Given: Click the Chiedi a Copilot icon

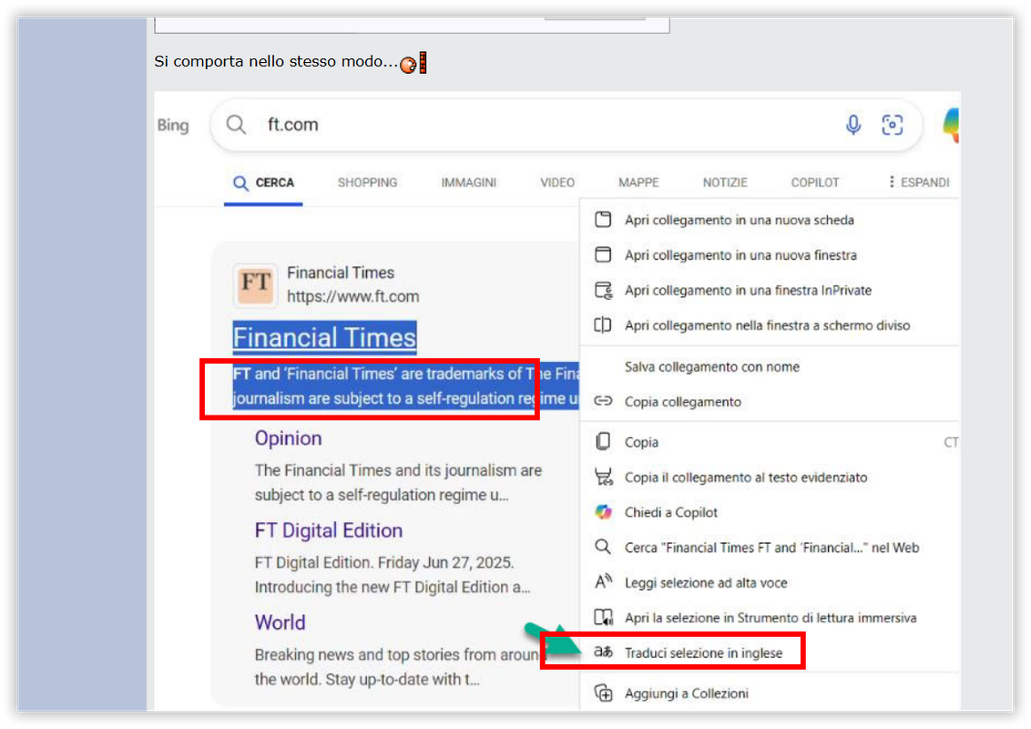Looking at the screenshot, I should [603, 512].
